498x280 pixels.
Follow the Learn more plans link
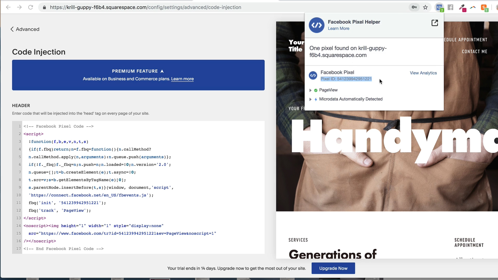click(x=182, y=79)
